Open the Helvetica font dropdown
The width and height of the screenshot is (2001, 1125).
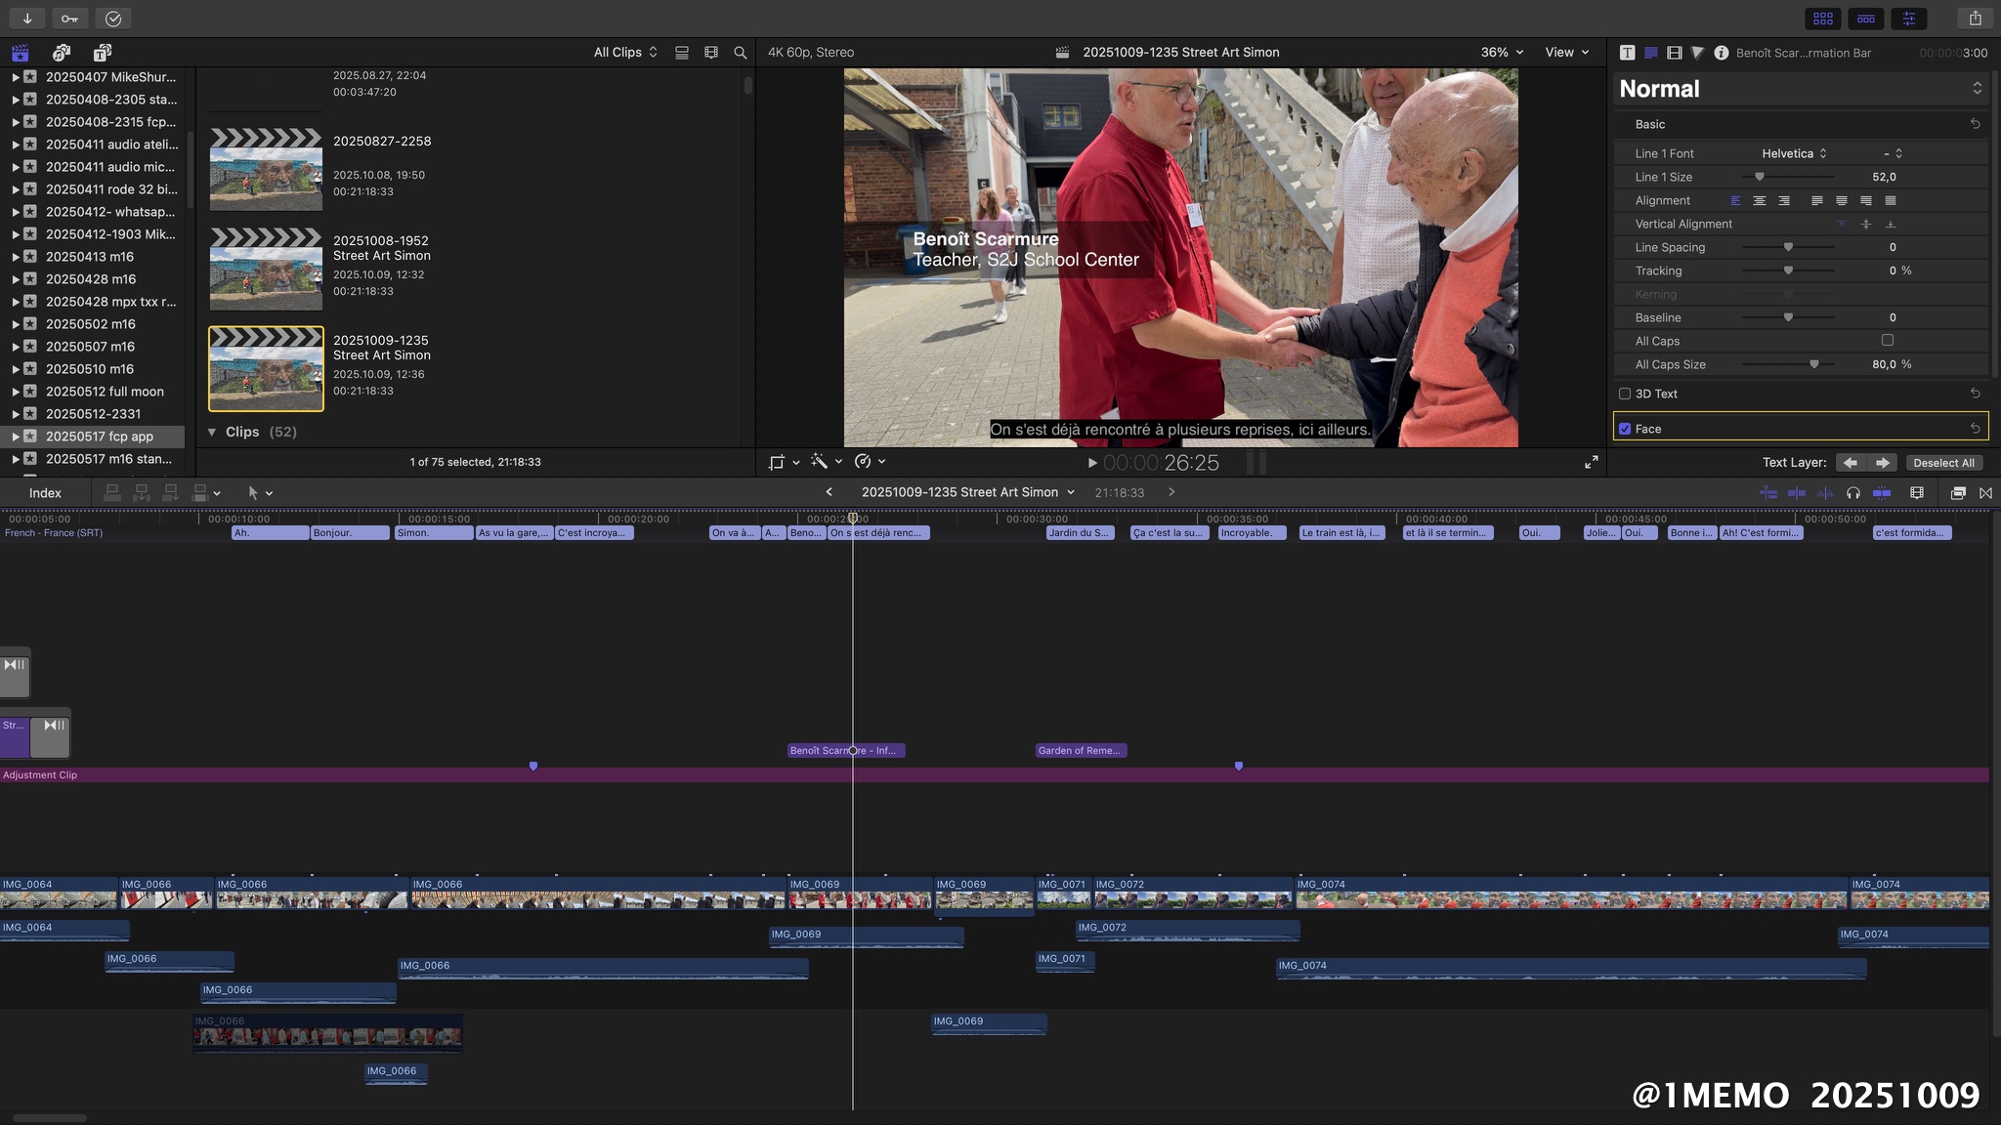point(1794,153)
